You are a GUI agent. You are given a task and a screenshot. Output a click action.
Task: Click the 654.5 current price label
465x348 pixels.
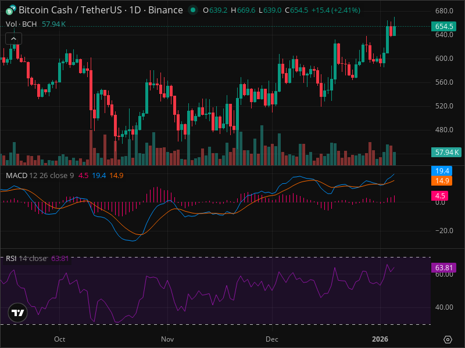[444, 26]
